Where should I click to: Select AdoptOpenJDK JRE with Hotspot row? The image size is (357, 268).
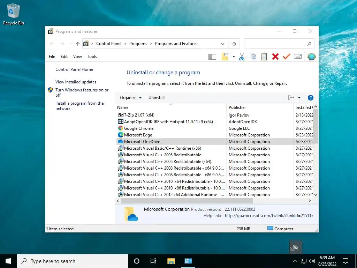click(168, 122)
